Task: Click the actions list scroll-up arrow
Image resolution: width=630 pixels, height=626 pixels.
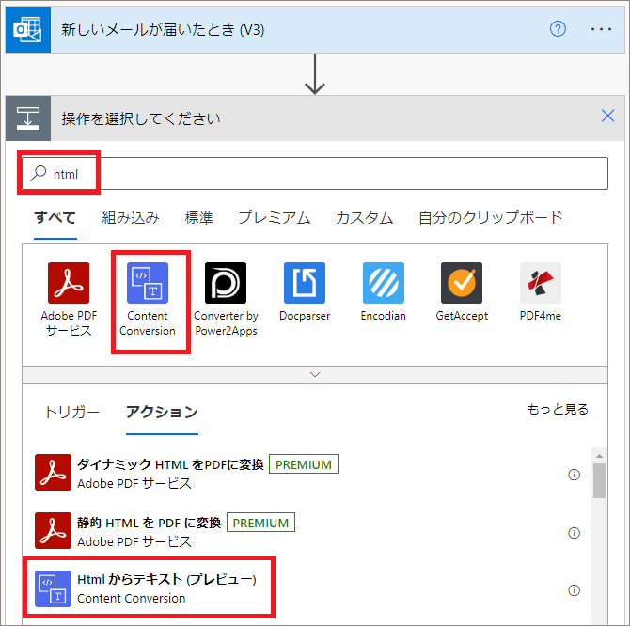Action: tap(599, 456)
